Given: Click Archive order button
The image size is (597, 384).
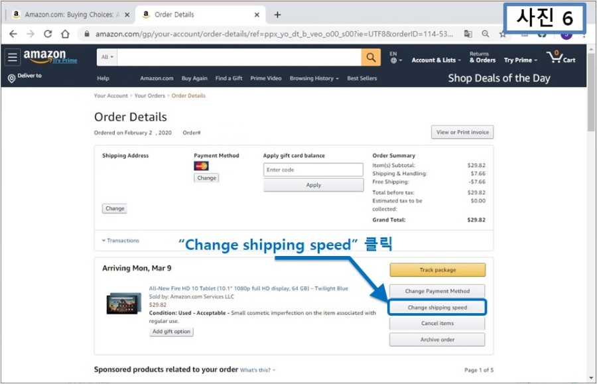Looking at the screenshot, I should click(x=437, y=340).
